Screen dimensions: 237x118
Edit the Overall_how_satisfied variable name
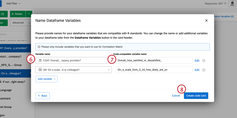(197, 61)
